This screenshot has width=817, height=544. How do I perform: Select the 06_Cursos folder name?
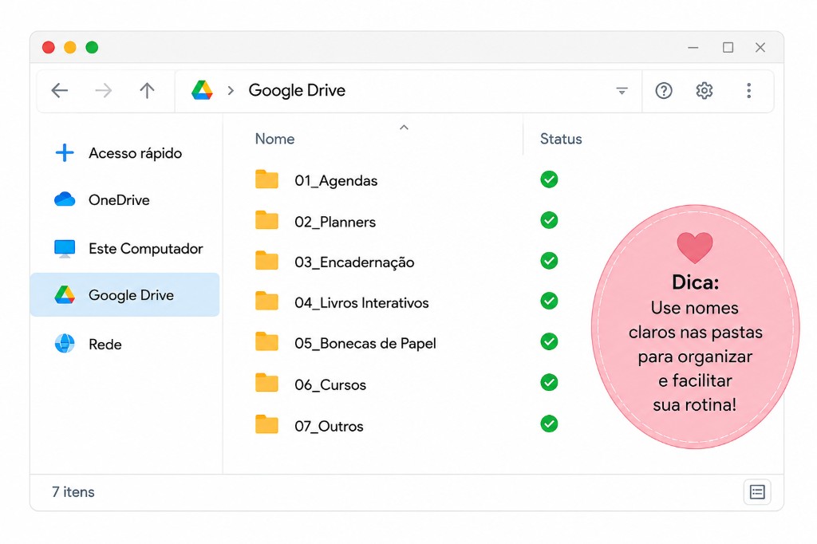(330, 384)
